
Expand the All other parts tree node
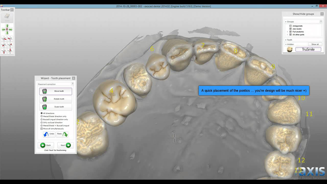[x=287, y=35]
